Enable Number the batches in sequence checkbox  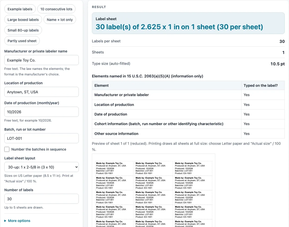pos(7,149)
